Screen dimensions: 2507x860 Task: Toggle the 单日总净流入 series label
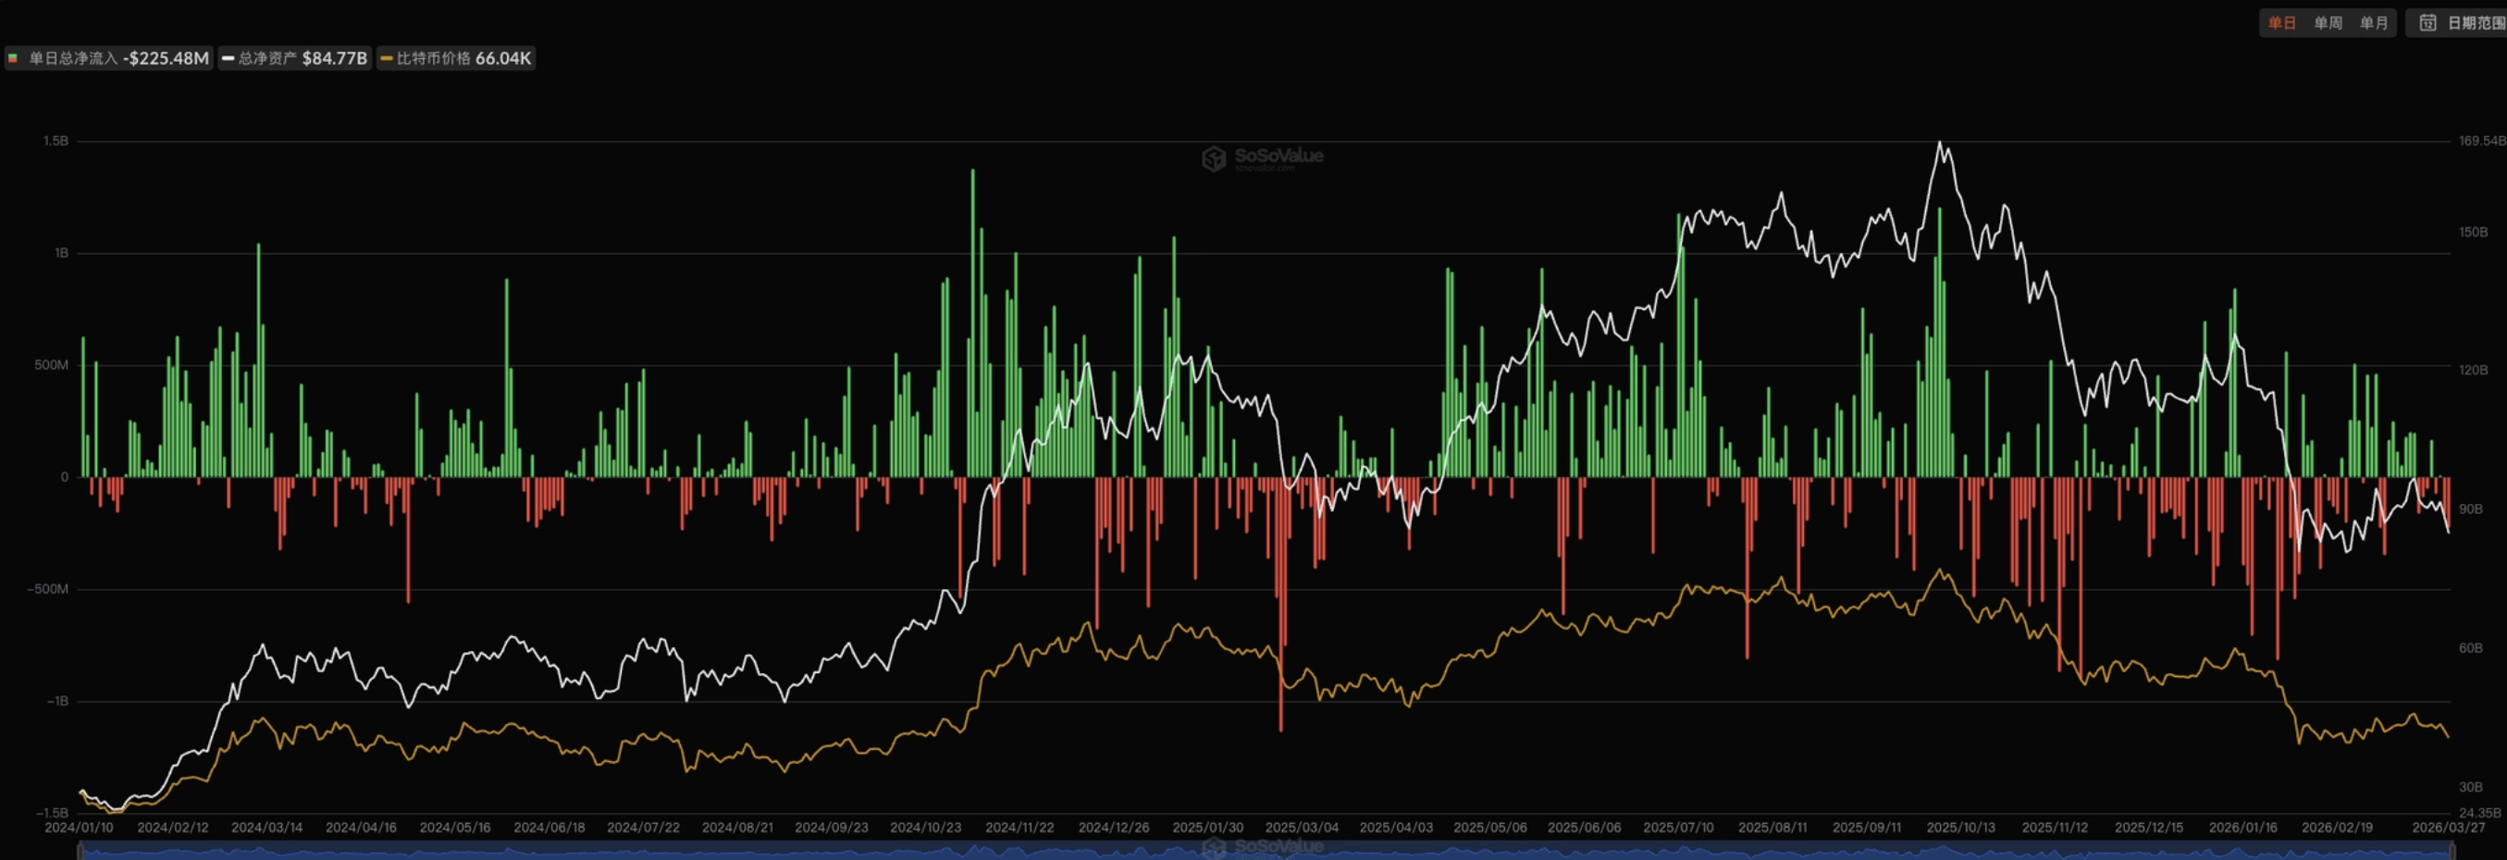pos(73,58)
